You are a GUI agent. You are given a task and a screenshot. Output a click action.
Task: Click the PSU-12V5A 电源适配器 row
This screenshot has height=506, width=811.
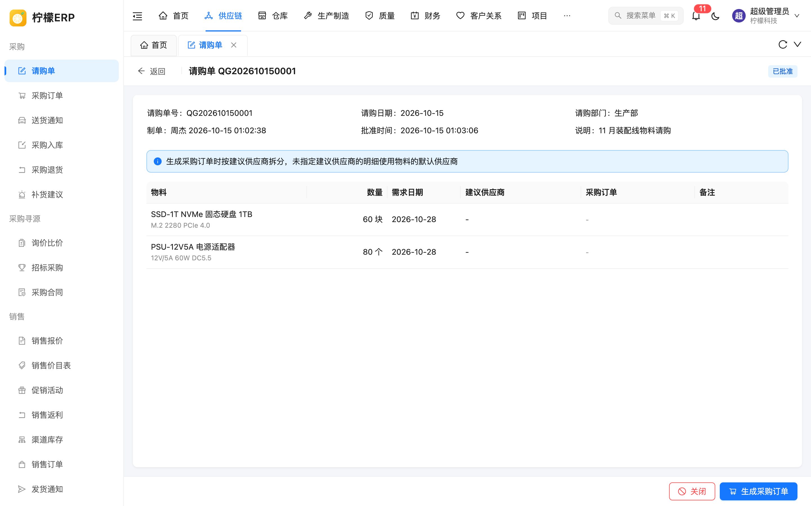[x=467, y=252]
